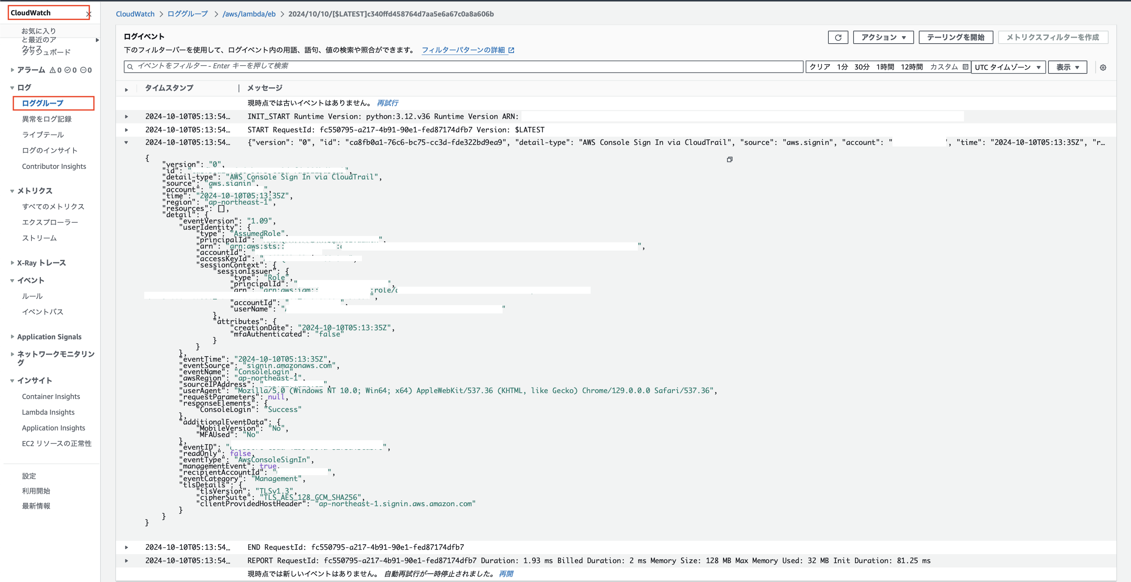The height and width of the screenshot is (582, 1131).
Task: Select the 30分 time range
Action: pyautogui.click(x=861, y=67)
